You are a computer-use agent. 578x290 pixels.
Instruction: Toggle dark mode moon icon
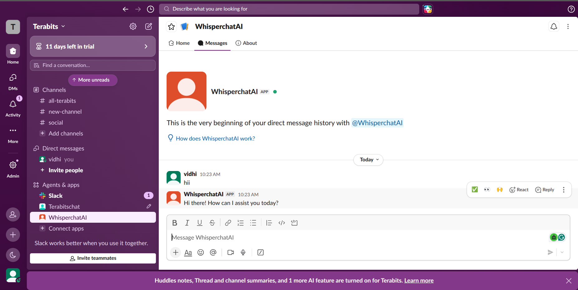click(x=13, y=255)
